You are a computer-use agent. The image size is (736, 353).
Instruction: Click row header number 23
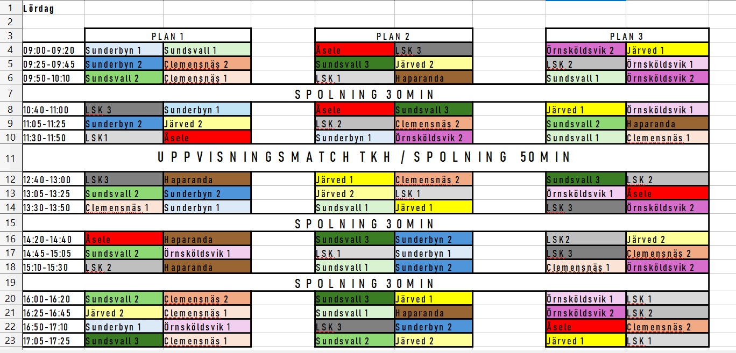(11, 341)
